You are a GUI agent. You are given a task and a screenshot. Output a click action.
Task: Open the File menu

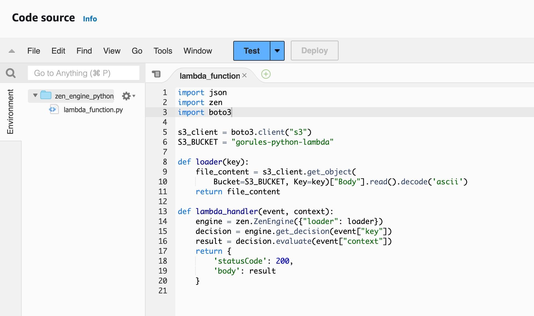pos(33,50)
